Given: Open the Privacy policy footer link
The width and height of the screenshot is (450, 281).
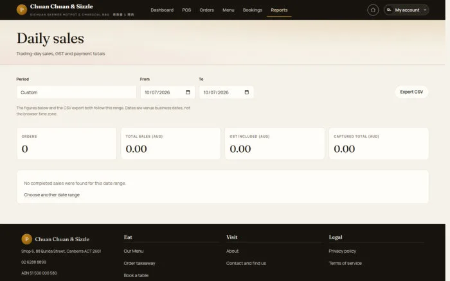Looking at the screenshot, I should pos(343,251).
